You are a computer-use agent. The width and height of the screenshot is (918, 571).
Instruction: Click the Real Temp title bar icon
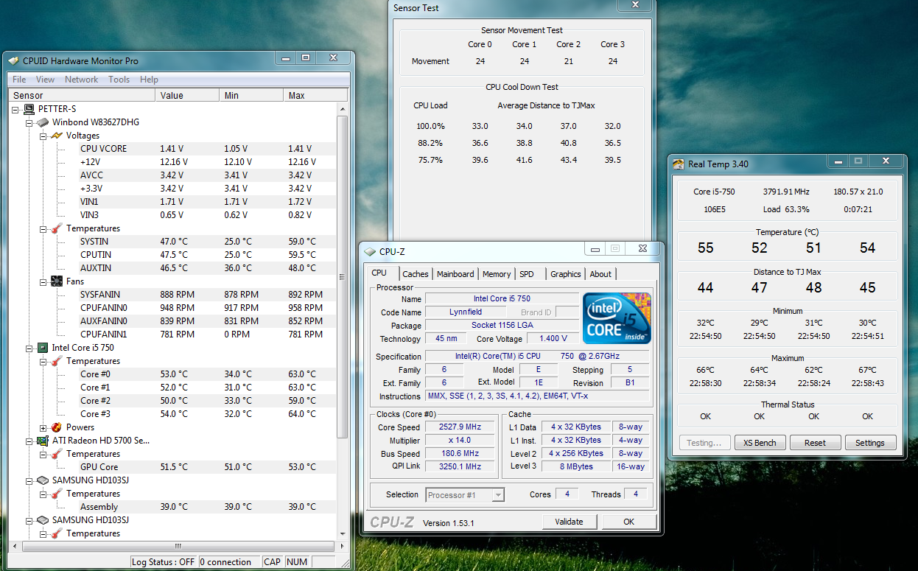679,164
